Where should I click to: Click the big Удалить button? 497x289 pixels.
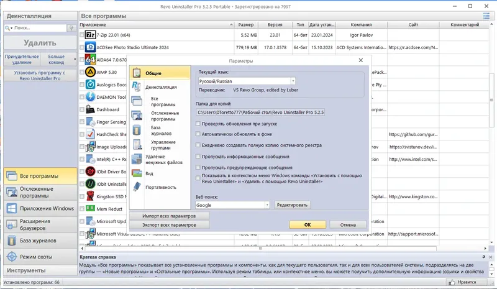tap(40, 43)
